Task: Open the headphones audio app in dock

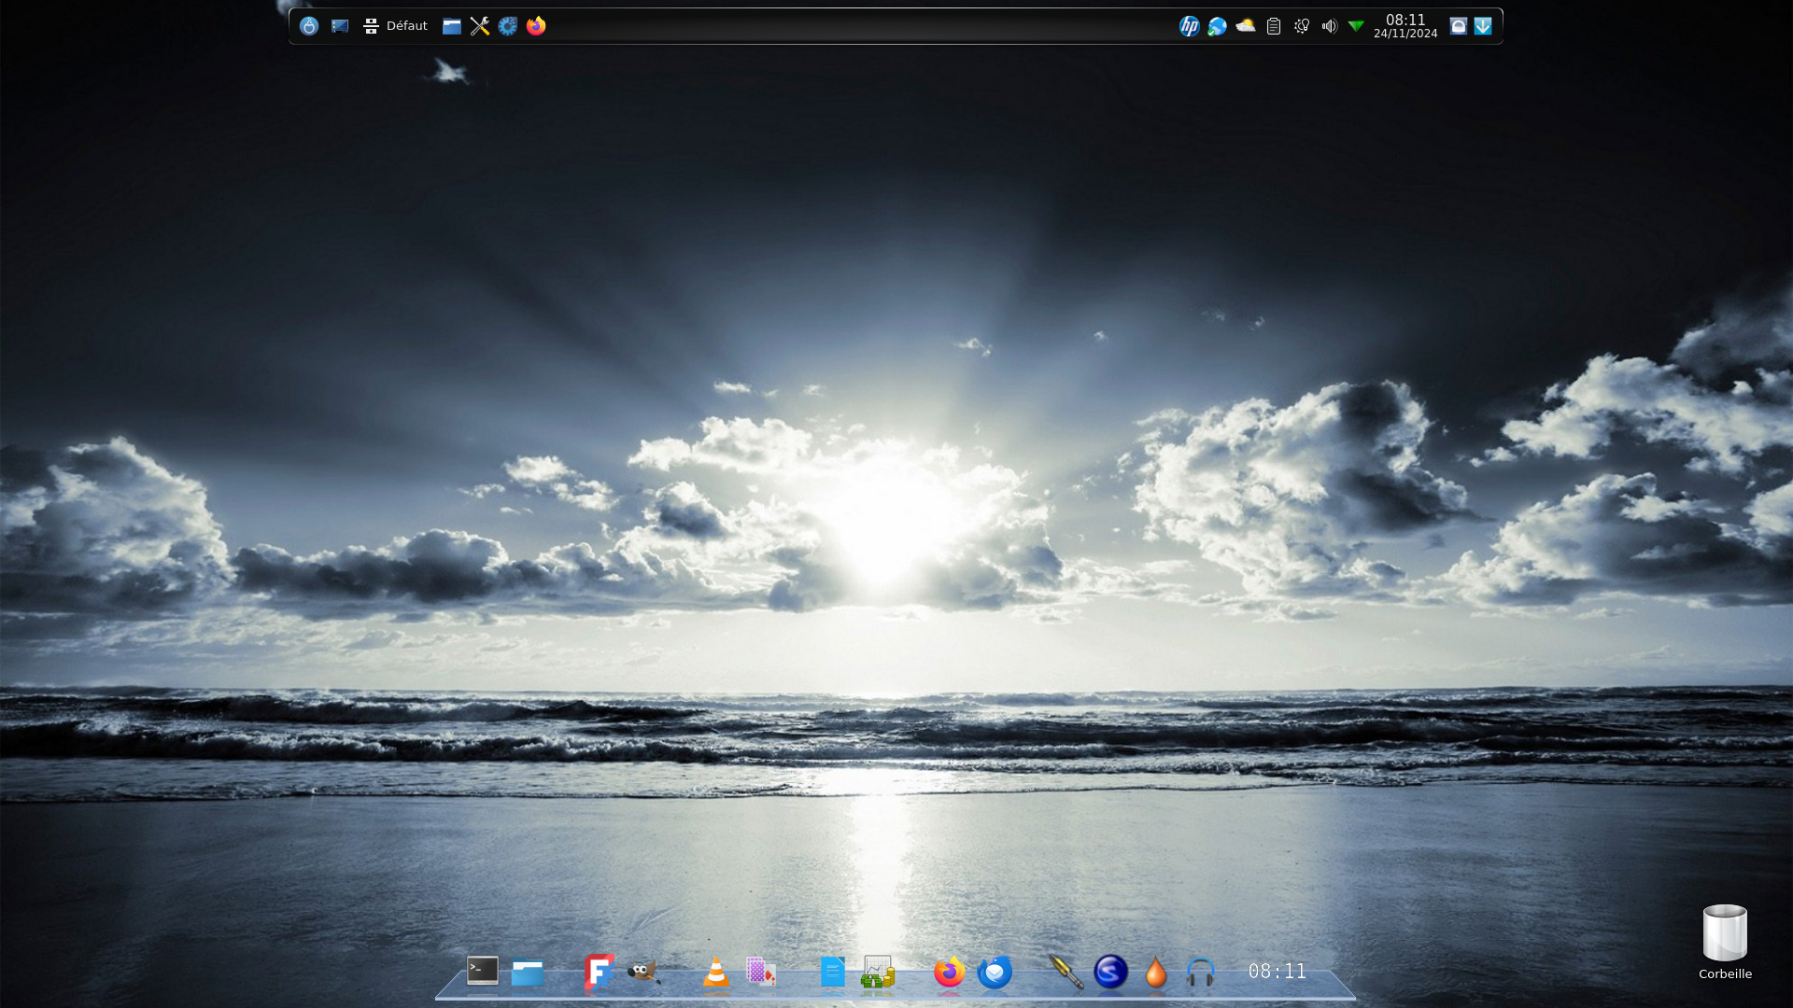Action: [1201, 972]
